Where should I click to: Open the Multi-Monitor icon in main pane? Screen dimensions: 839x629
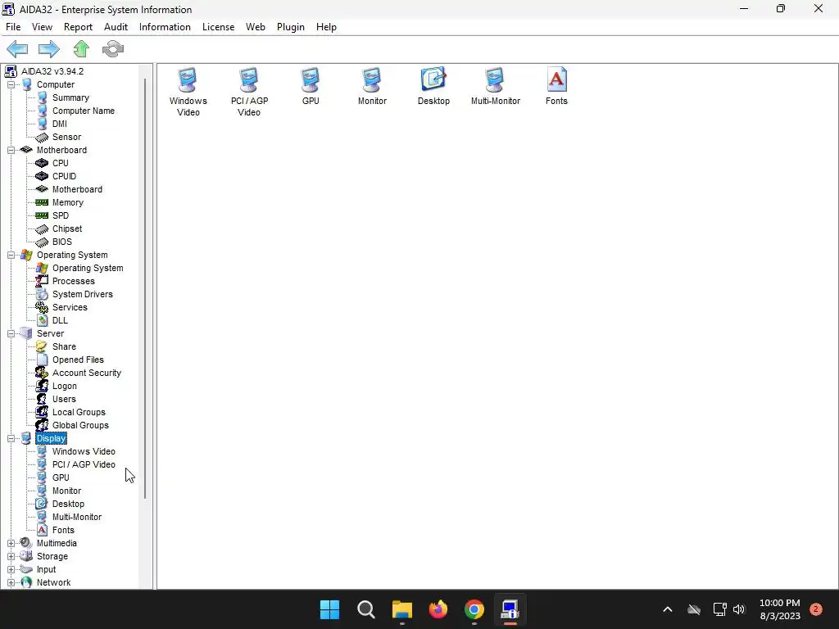point(496,87)
